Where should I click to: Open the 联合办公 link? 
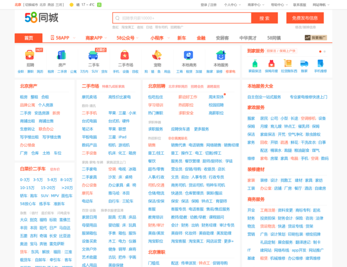tap(46, 129)
